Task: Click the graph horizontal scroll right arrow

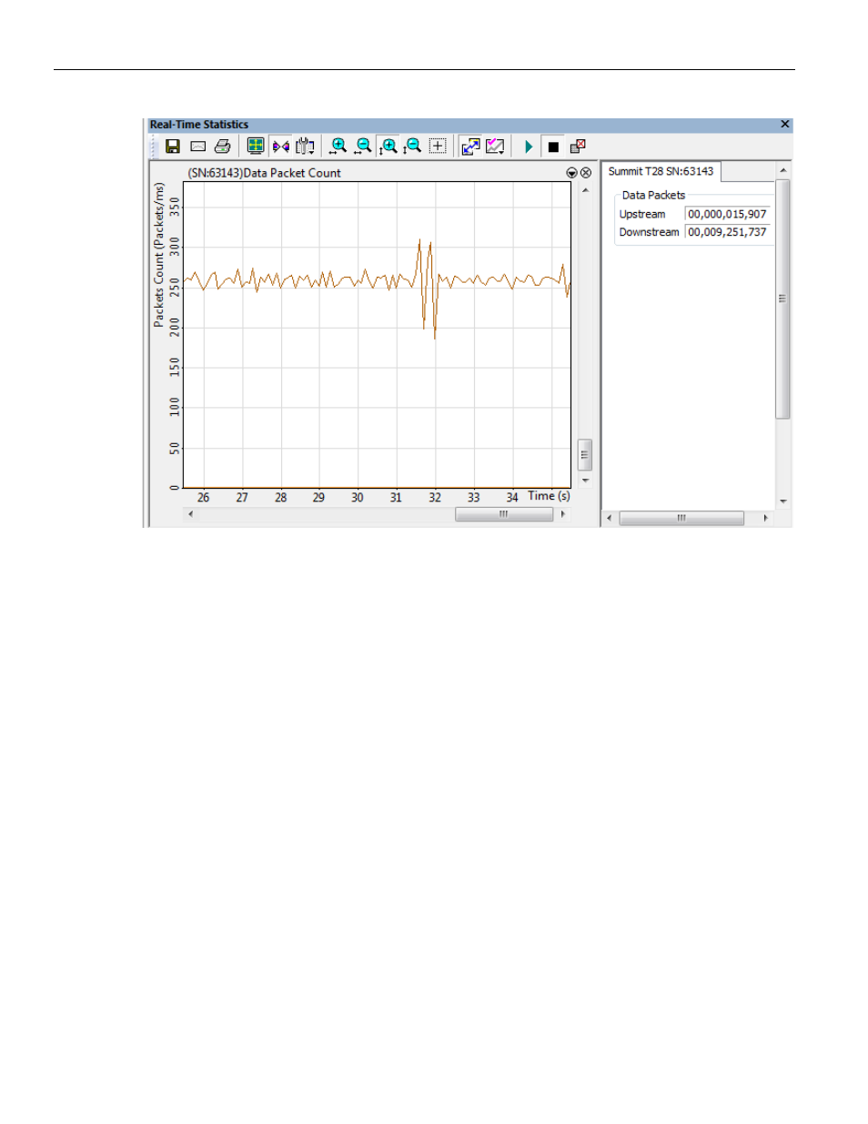Action: (x=563, y=514)
